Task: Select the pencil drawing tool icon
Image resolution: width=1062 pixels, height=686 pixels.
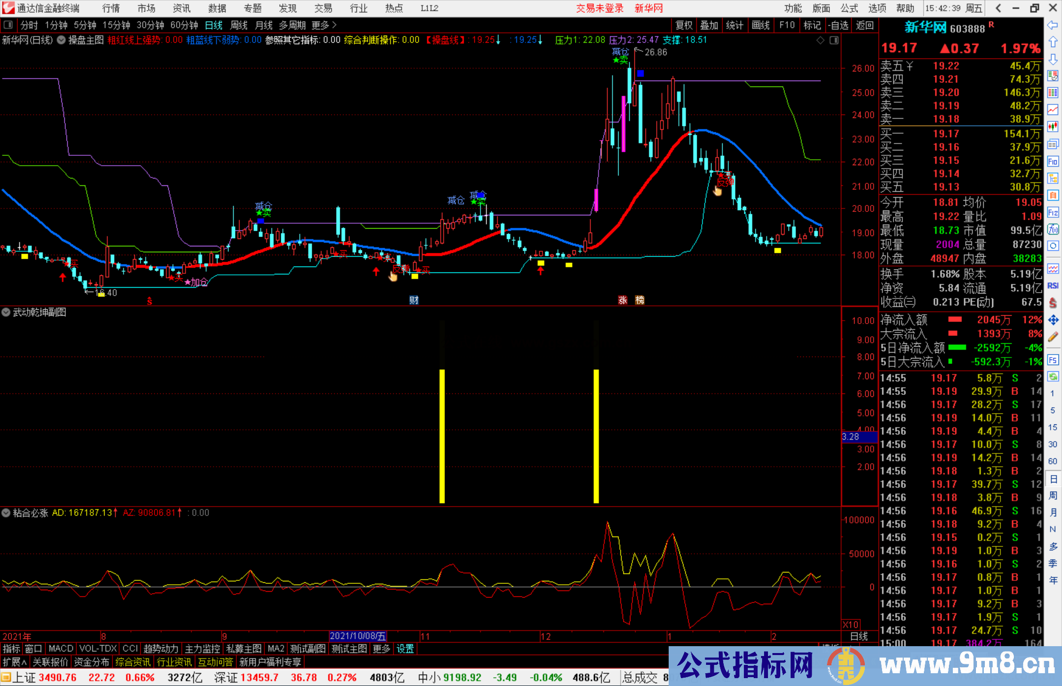Action: tap(1053, 337)
